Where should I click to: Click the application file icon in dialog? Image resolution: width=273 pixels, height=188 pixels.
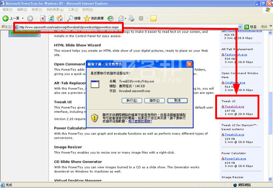(x=95, y=84)
